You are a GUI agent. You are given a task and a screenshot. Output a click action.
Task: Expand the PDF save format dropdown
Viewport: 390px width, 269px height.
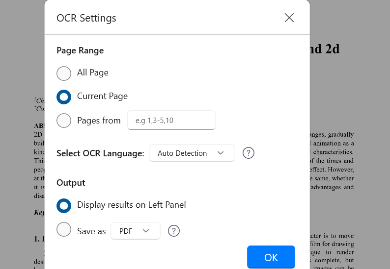pos(136,231)
